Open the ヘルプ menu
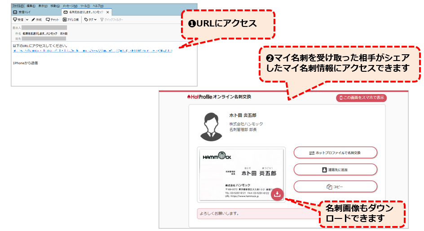424x231 pixels. click(x=98, y=6)
